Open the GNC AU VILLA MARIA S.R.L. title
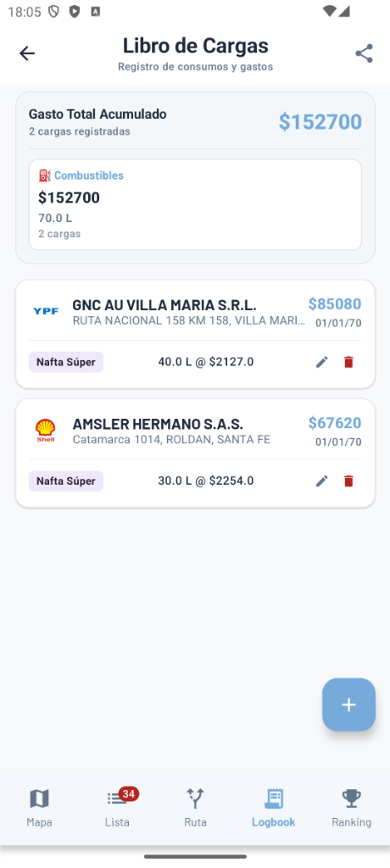Viewport: 390px width, 868px height. pos(164,305)
